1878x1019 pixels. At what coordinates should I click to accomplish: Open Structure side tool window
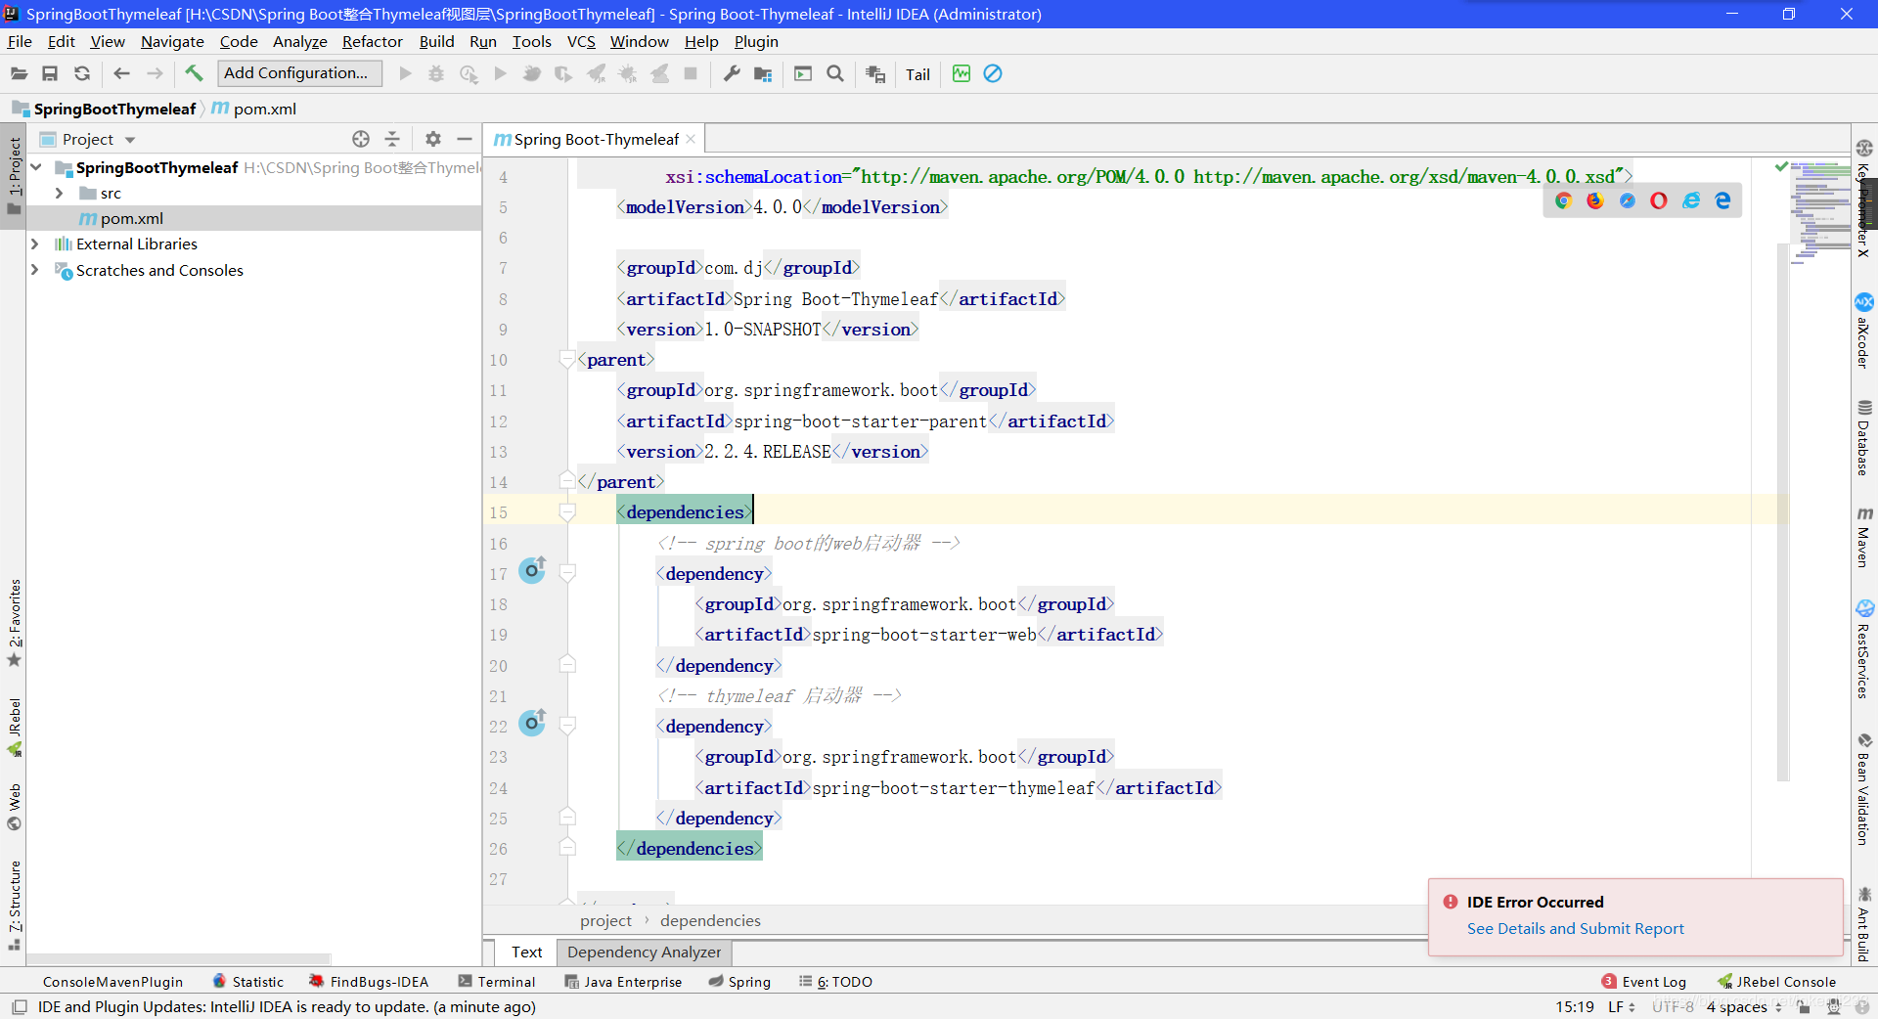pyautogui.click(x=14, y=906)
